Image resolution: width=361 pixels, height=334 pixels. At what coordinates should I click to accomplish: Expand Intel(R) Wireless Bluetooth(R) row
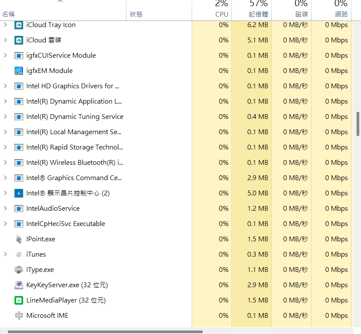pos(5,163)
